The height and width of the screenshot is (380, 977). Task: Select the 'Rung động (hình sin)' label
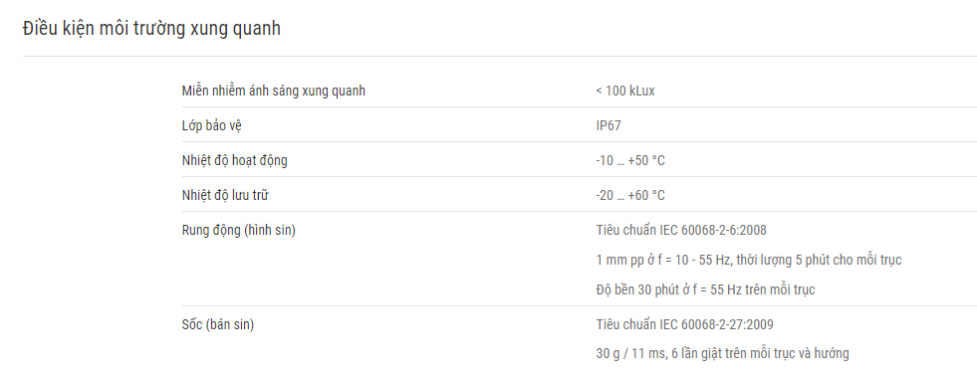coord(239,230)
